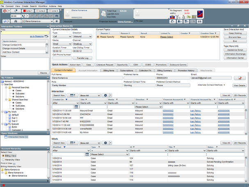Click the green money cash icon
This screenshot has height=187, width=249.
(189, 17)
